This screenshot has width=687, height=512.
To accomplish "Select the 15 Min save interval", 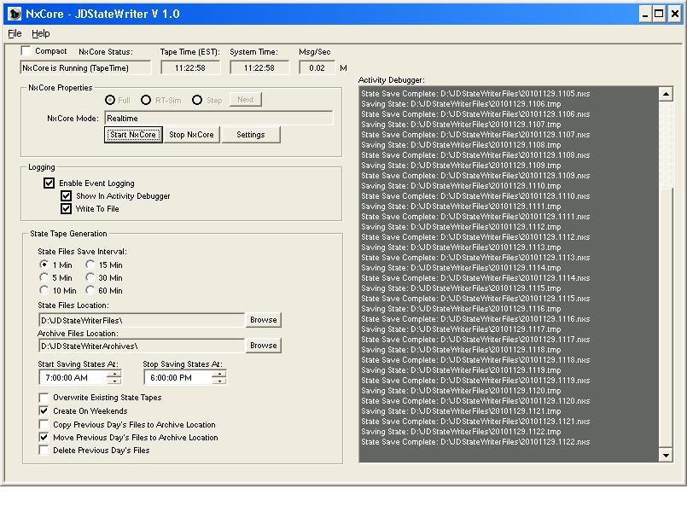I will pos(90,265).
